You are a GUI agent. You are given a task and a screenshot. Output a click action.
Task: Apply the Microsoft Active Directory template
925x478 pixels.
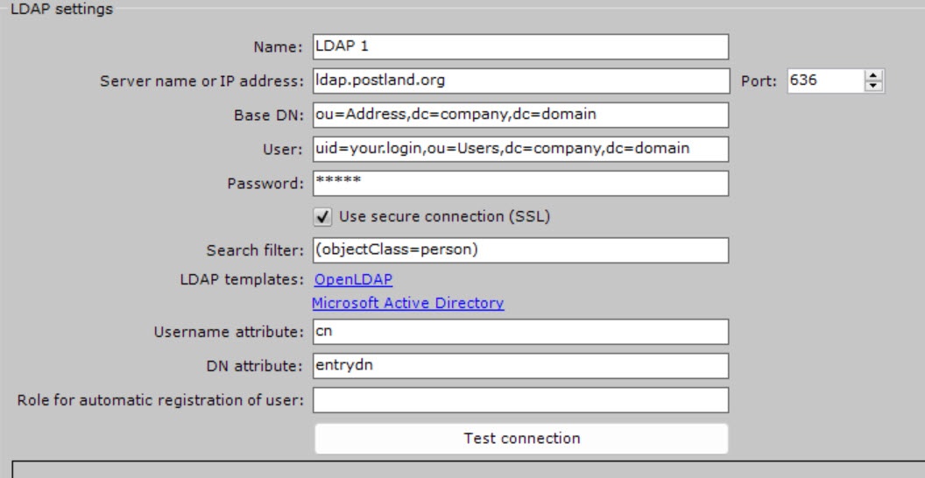408,303
